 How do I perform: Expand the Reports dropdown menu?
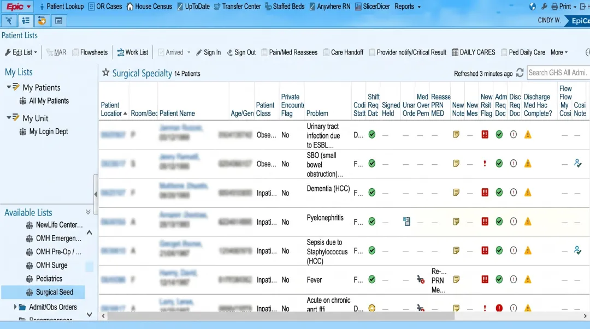408,7
